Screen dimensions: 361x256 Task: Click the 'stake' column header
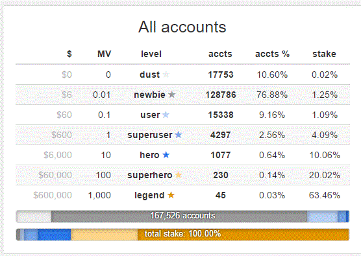[x=325, y=54]
